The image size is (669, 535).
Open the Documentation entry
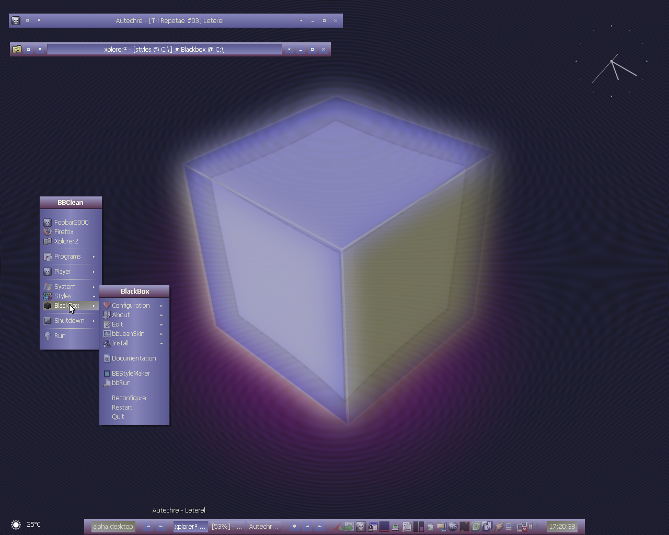click(133, 358)
